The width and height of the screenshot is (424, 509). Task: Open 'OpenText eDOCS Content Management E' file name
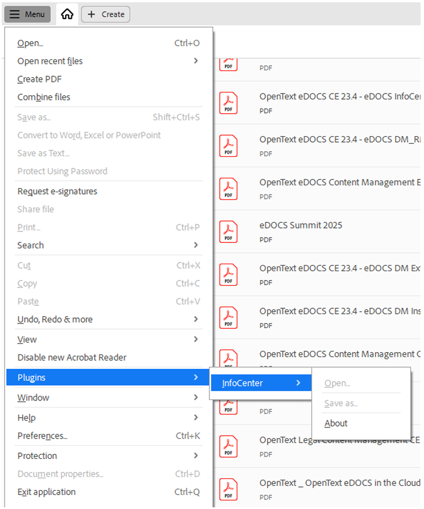coord(340,182)
